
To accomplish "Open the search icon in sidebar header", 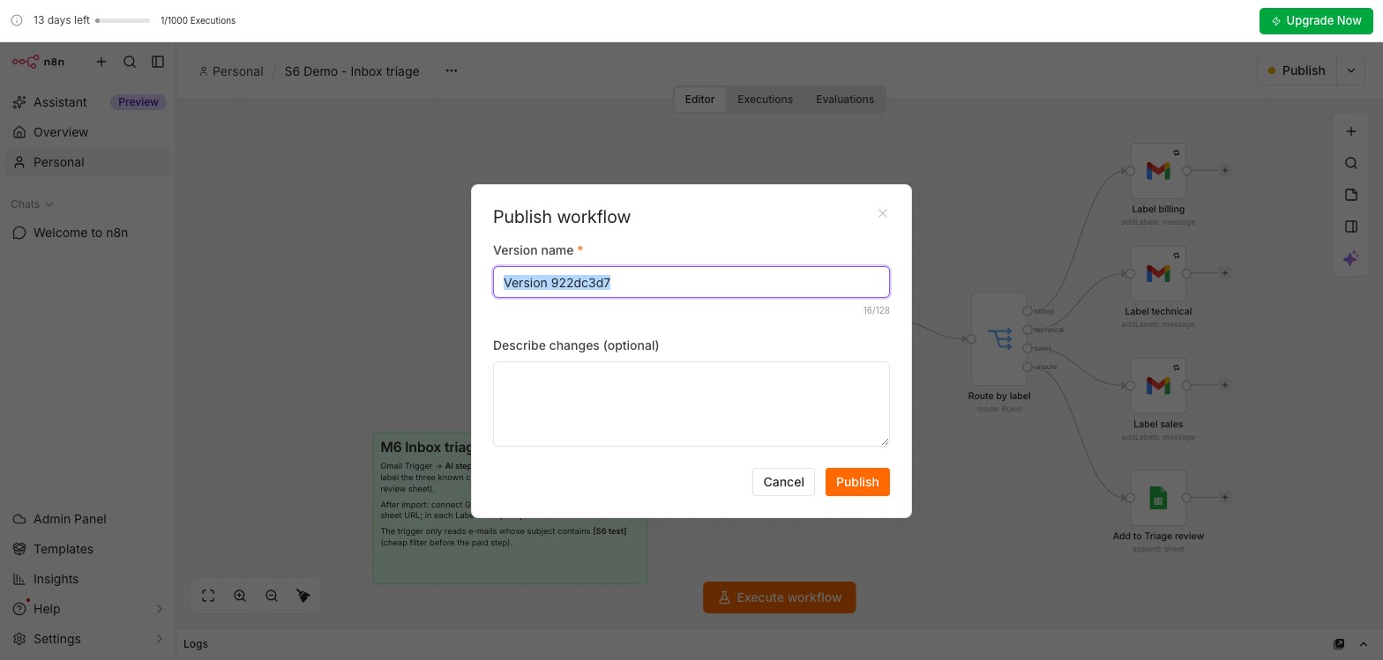I will click(130, 62).
